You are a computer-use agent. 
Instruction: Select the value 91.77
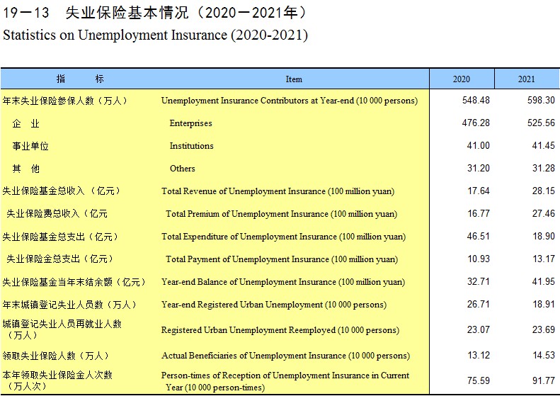point(544,381)
